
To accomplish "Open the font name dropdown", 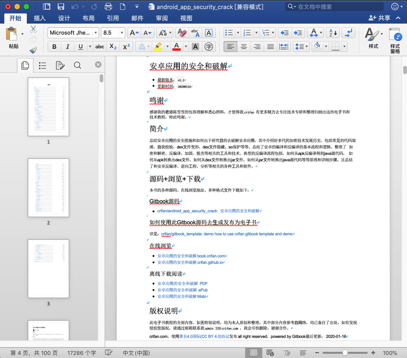I will pyautogui.click(x=96, y=33).
